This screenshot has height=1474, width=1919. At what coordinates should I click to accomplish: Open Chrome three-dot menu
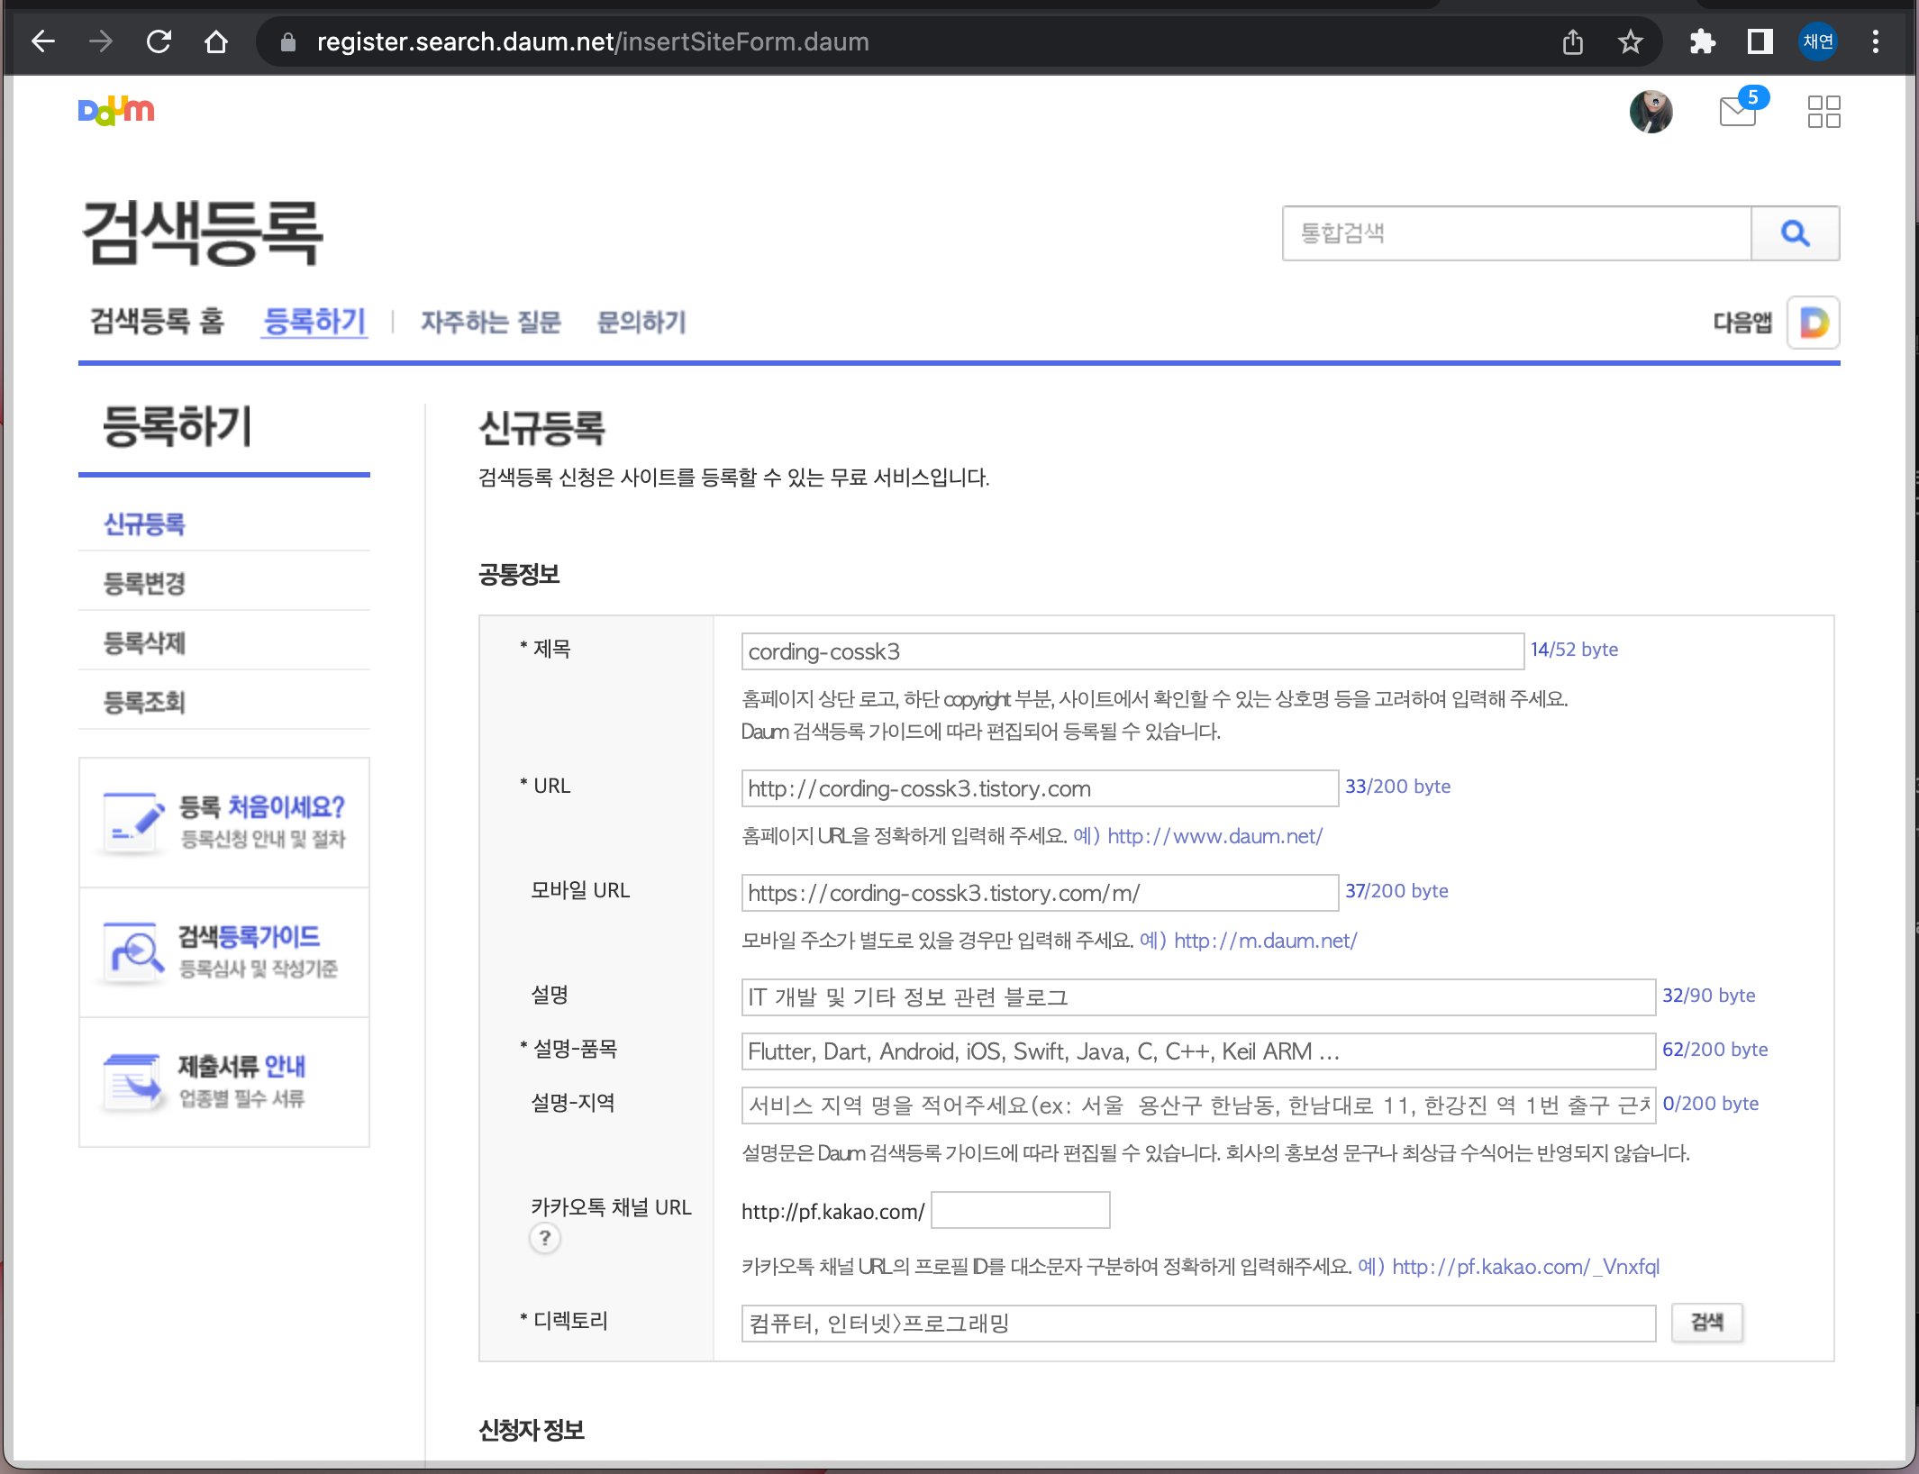pyautogui.click(x=1876, y=41)
